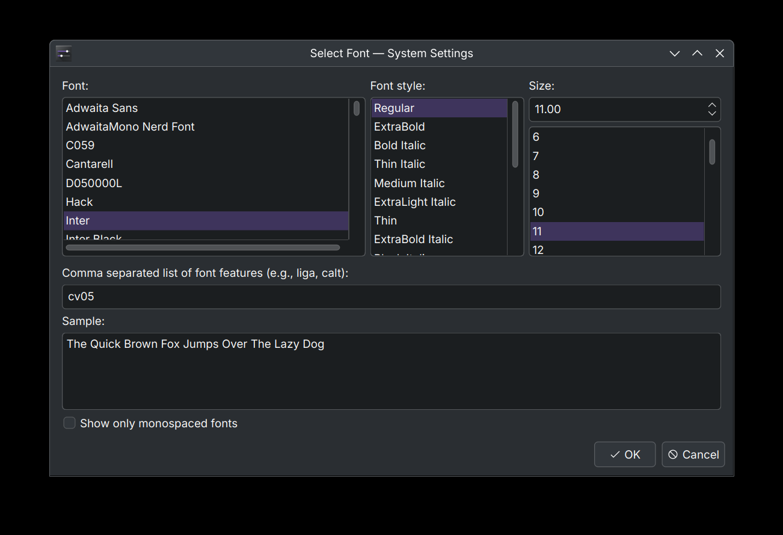Confirm the font selection with OK
Image resolution: width=783 pixels, height=535 pixels.
point(624,454)
